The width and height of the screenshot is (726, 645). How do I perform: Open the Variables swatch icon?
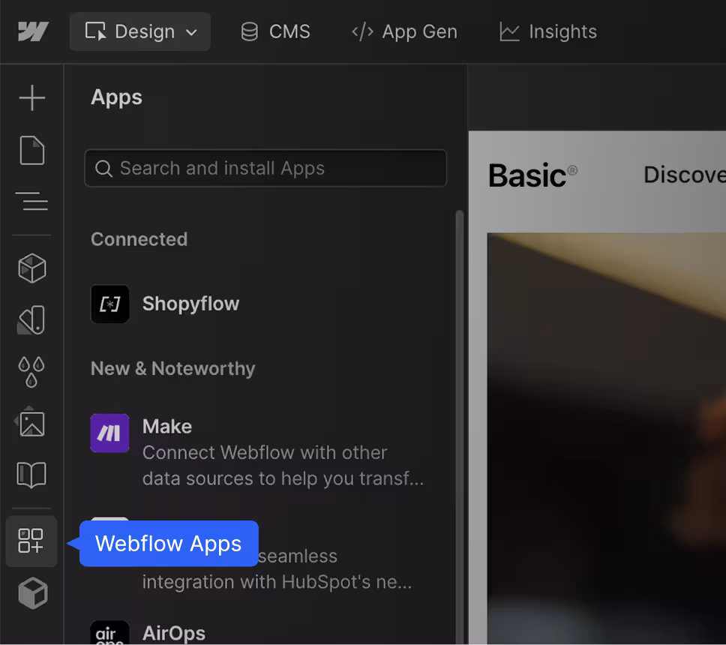32,320
